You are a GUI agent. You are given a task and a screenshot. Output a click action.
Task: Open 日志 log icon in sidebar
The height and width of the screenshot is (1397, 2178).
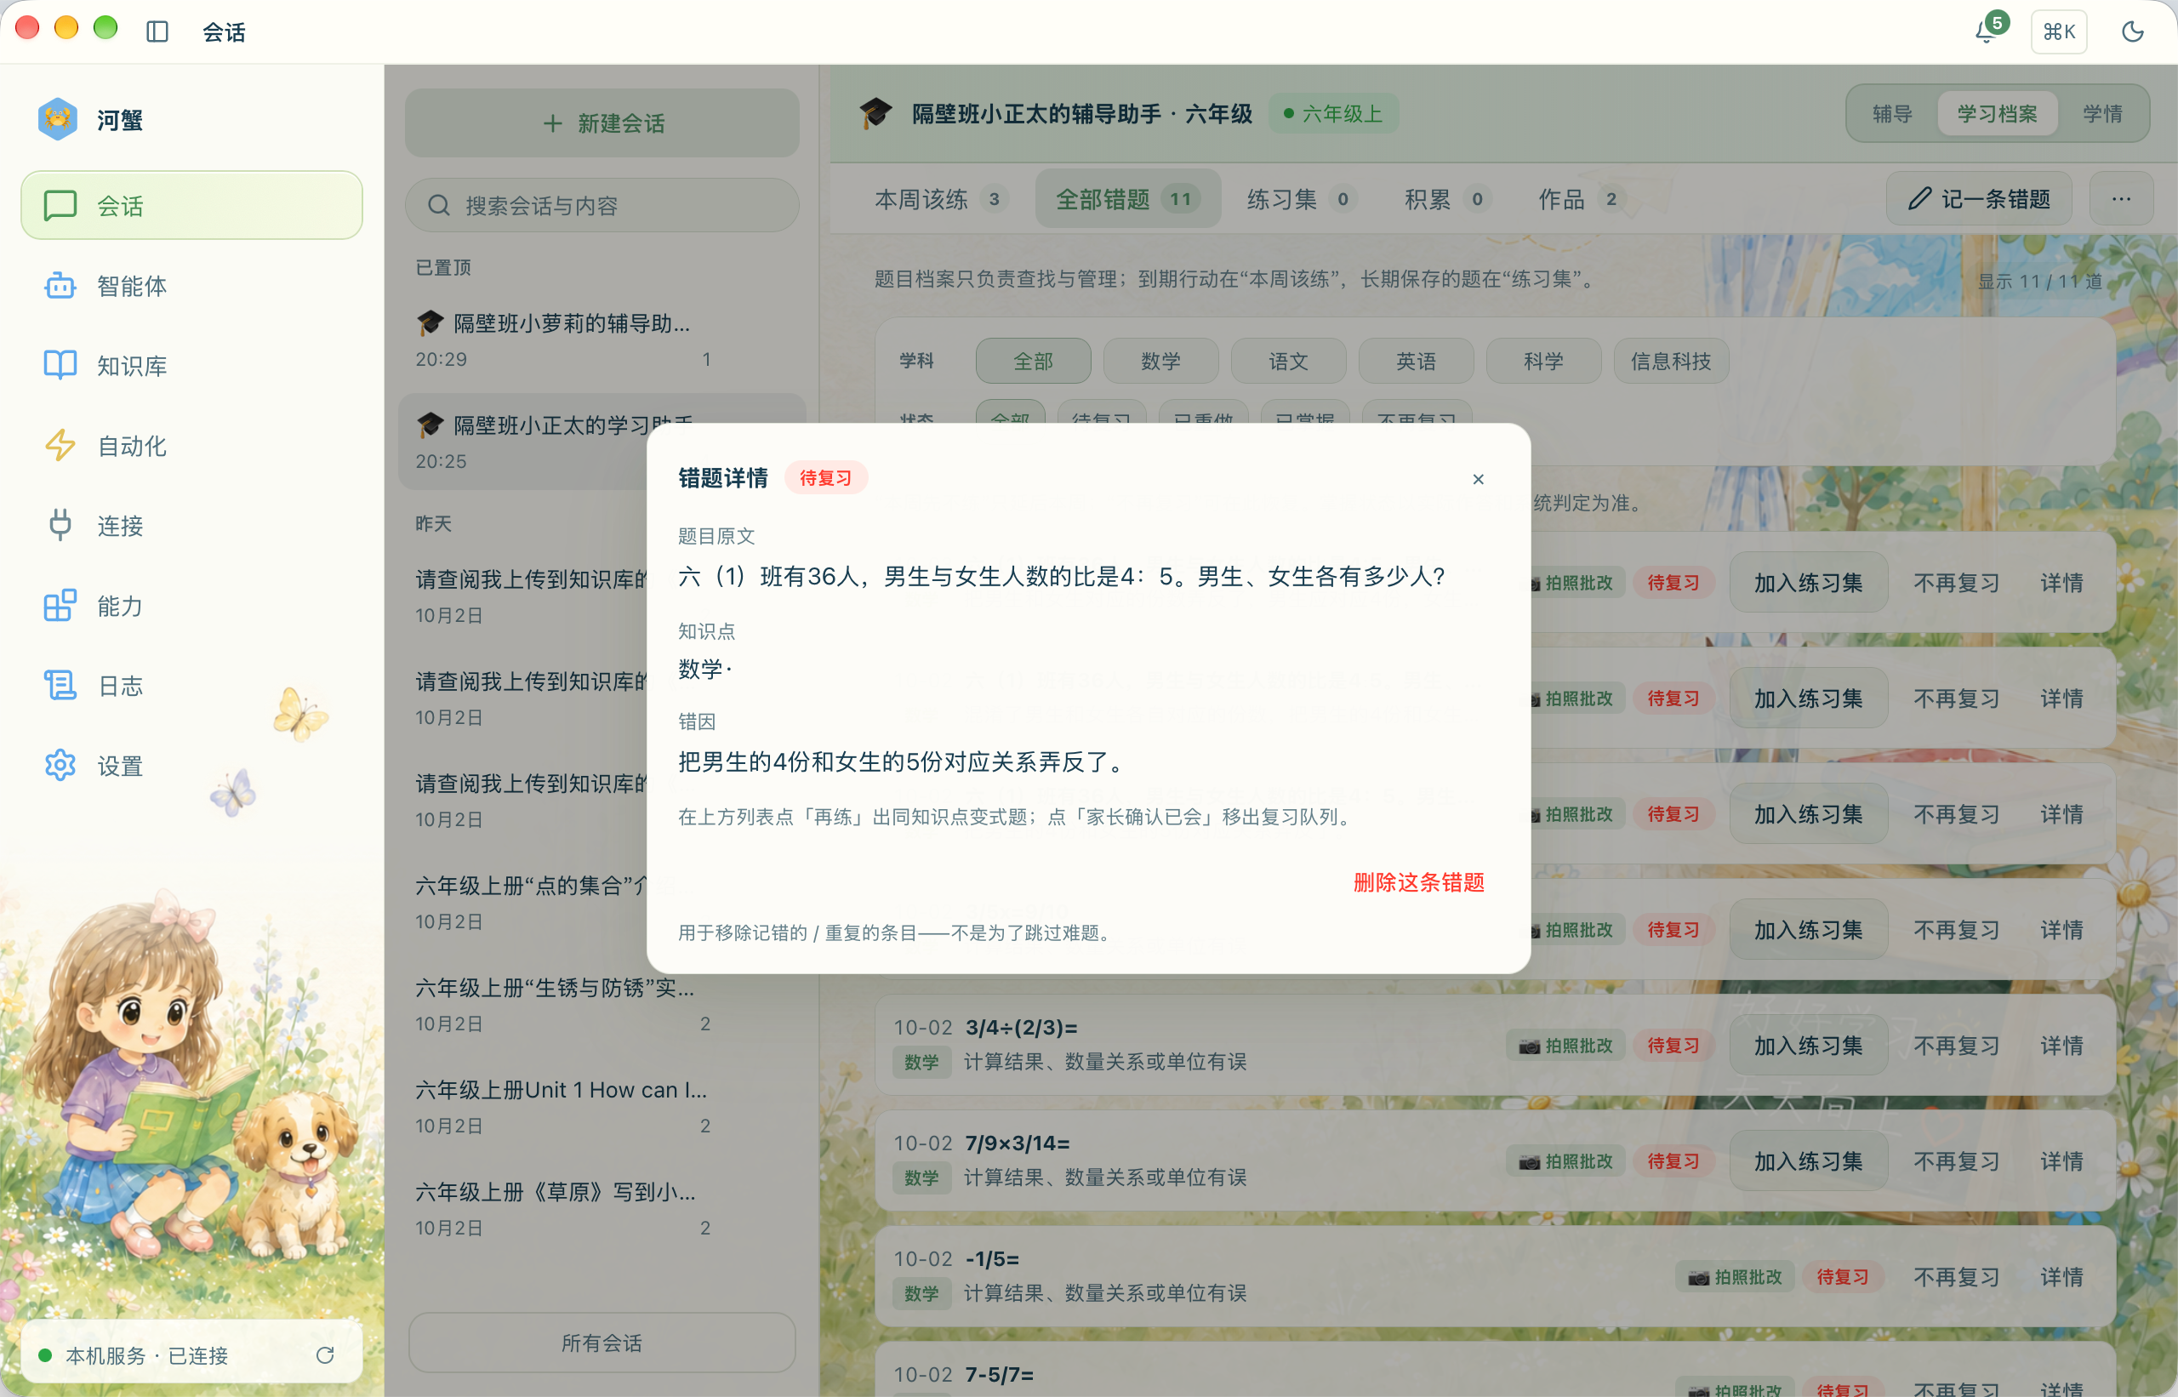60,685
